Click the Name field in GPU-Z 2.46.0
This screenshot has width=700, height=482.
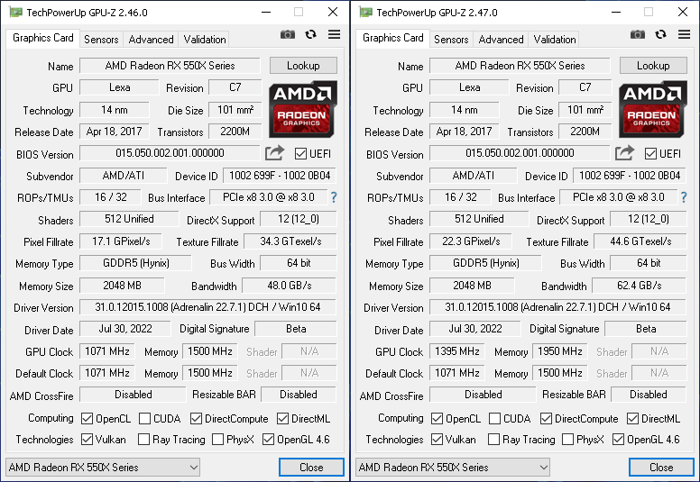[x=170, y=66]
